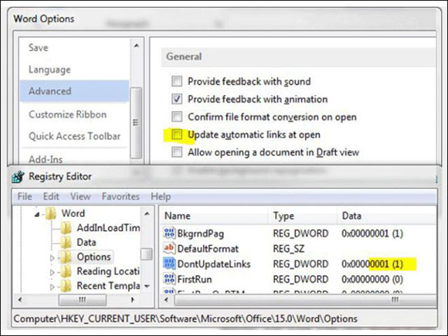Screen dimensions: 448x336
Task: Select the AddInLoadTim key
Action: pyautogui.click(x=108, y=227)
